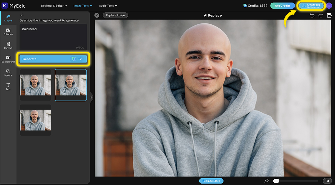
Task: Select the Text tool in sidebar
Action: (x=8, y=86)
